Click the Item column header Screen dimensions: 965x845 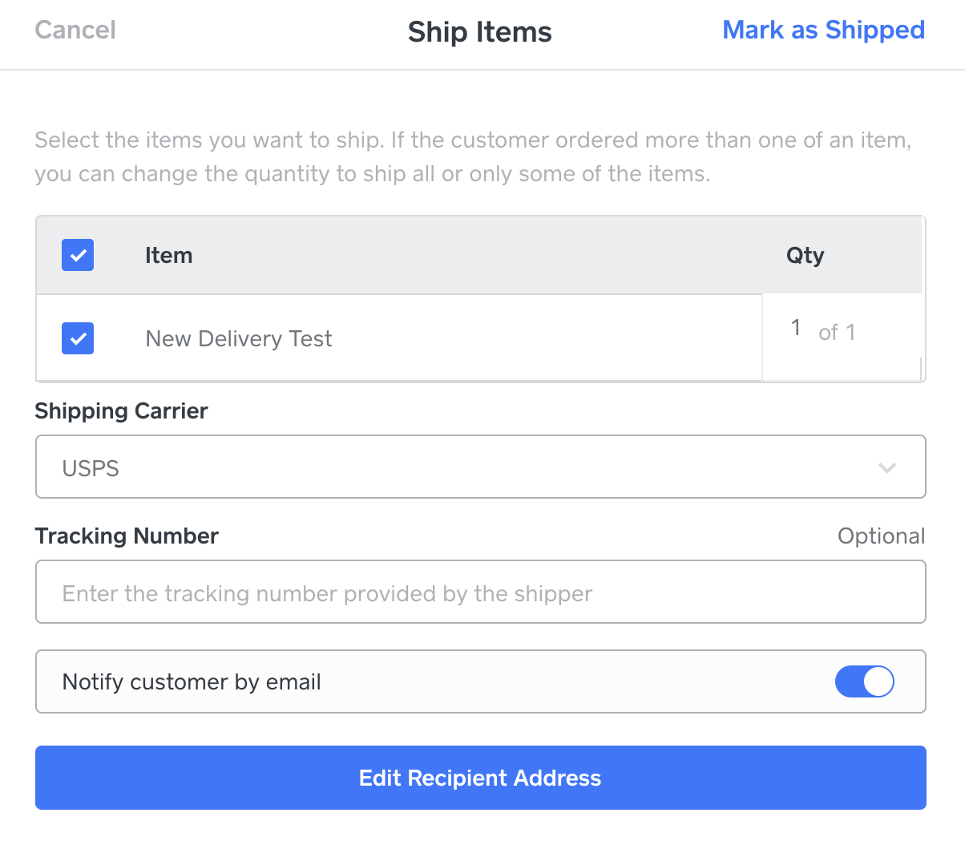pos(168,256)
